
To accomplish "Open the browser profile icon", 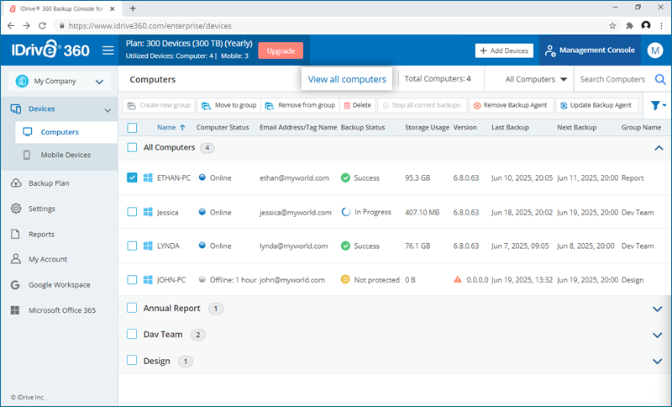I will pyautogui.click(x=646, y=26).
